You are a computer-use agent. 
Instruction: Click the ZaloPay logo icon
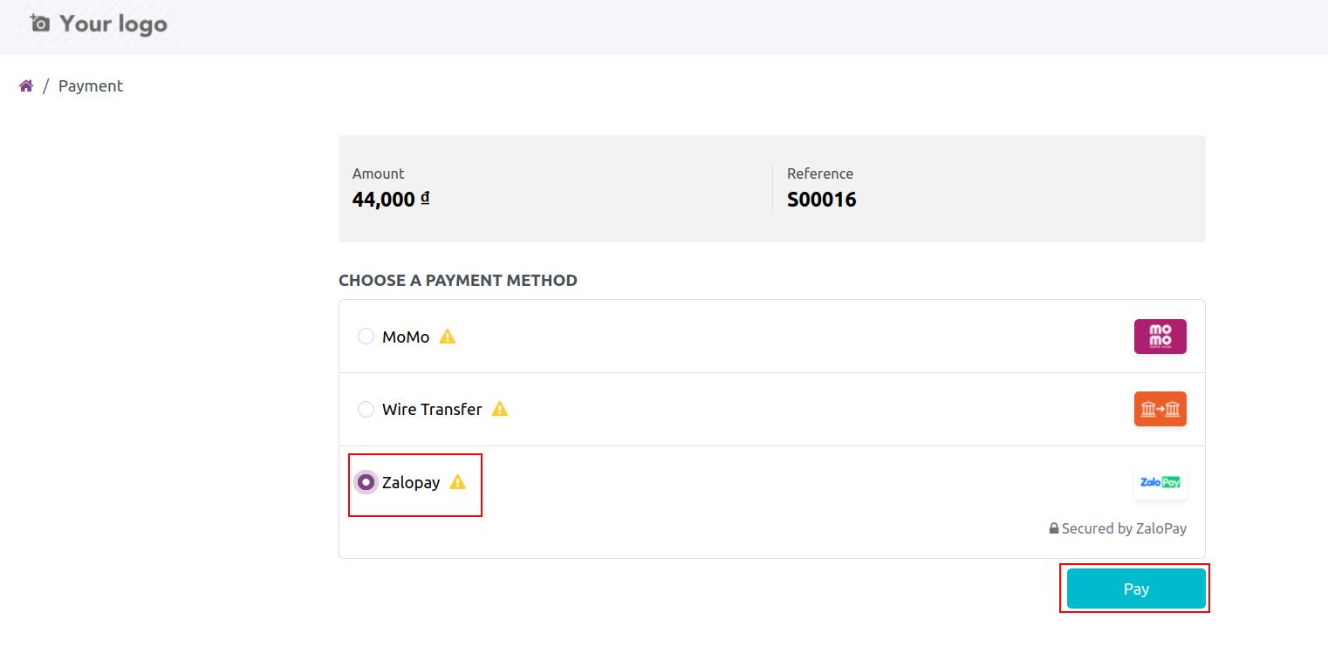pos(1160,482)
